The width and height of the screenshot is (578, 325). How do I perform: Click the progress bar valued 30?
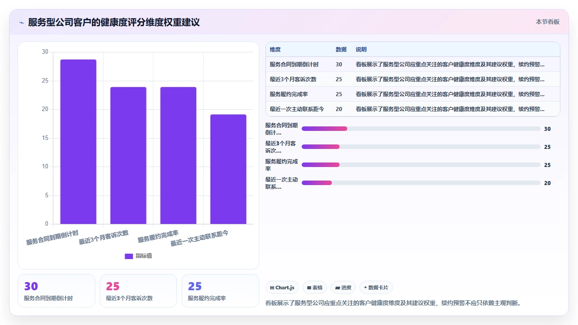[x=421, y=129]
